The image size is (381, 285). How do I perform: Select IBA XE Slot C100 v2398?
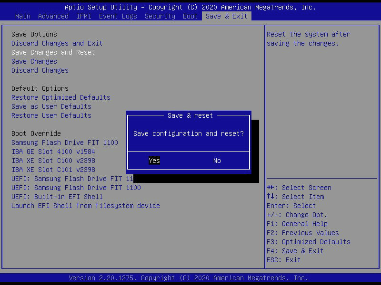click(53, 161)
